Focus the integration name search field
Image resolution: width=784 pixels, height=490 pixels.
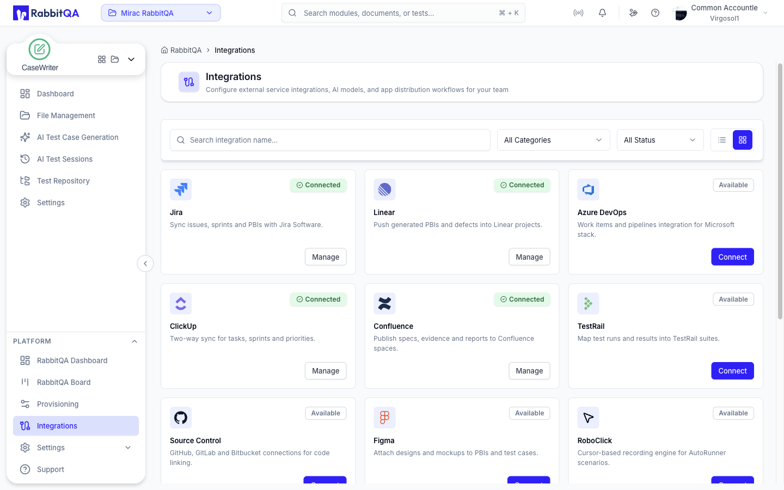point(330,140)
